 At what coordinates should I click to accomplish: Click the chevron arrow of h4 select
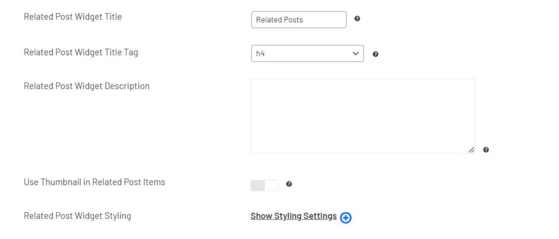[355, 53]
